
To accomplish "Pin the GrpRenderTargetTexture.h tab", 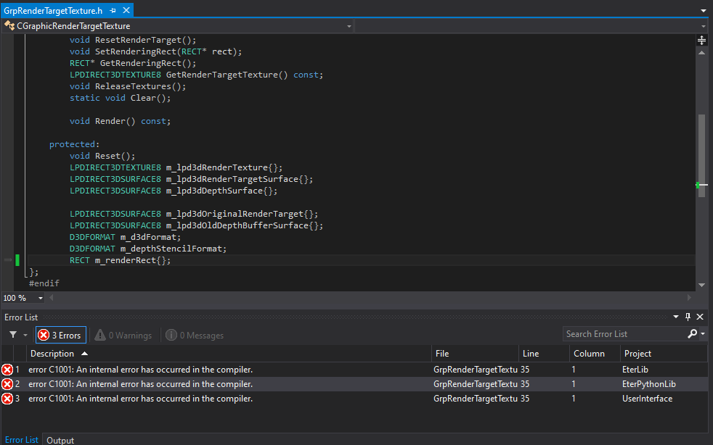I will pos(113,10).
